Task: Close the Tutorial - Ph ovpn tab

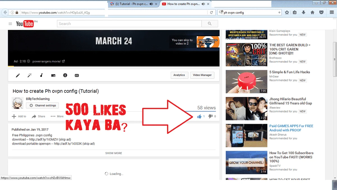Action: pyautogui.click(x=156, y=4)
